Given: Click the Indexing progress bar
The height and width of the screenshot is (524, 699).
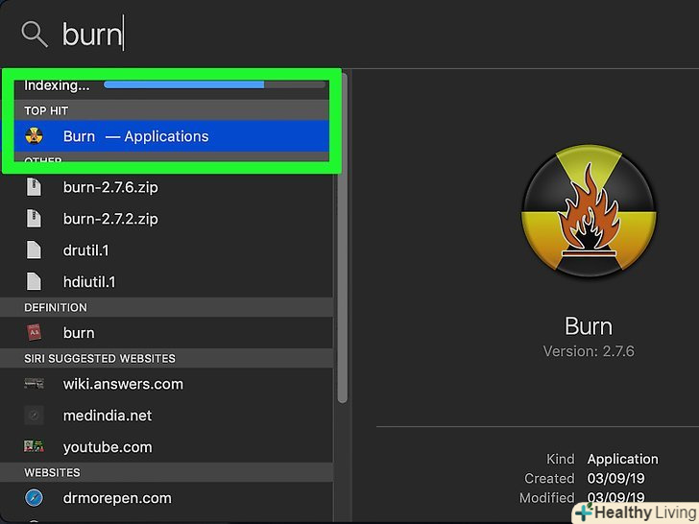Looking at the screenshot, I should [x=214, y=84].
